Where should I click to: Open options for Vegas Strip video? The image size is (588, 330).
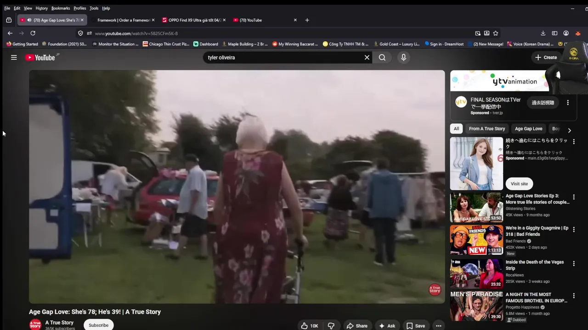(x=574, y=264)
